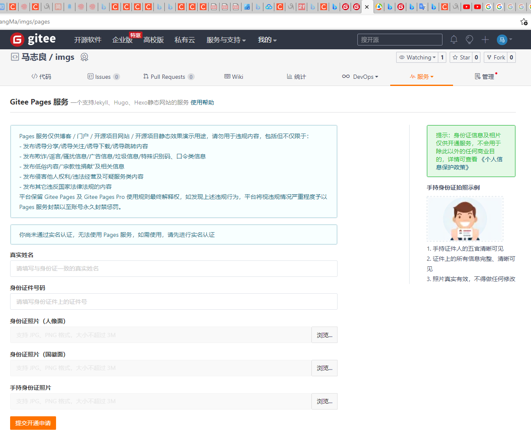The height and width of the screenshot is (434, 531).
Task: Open the 企业版 menu item
Action: pos(123,39)
